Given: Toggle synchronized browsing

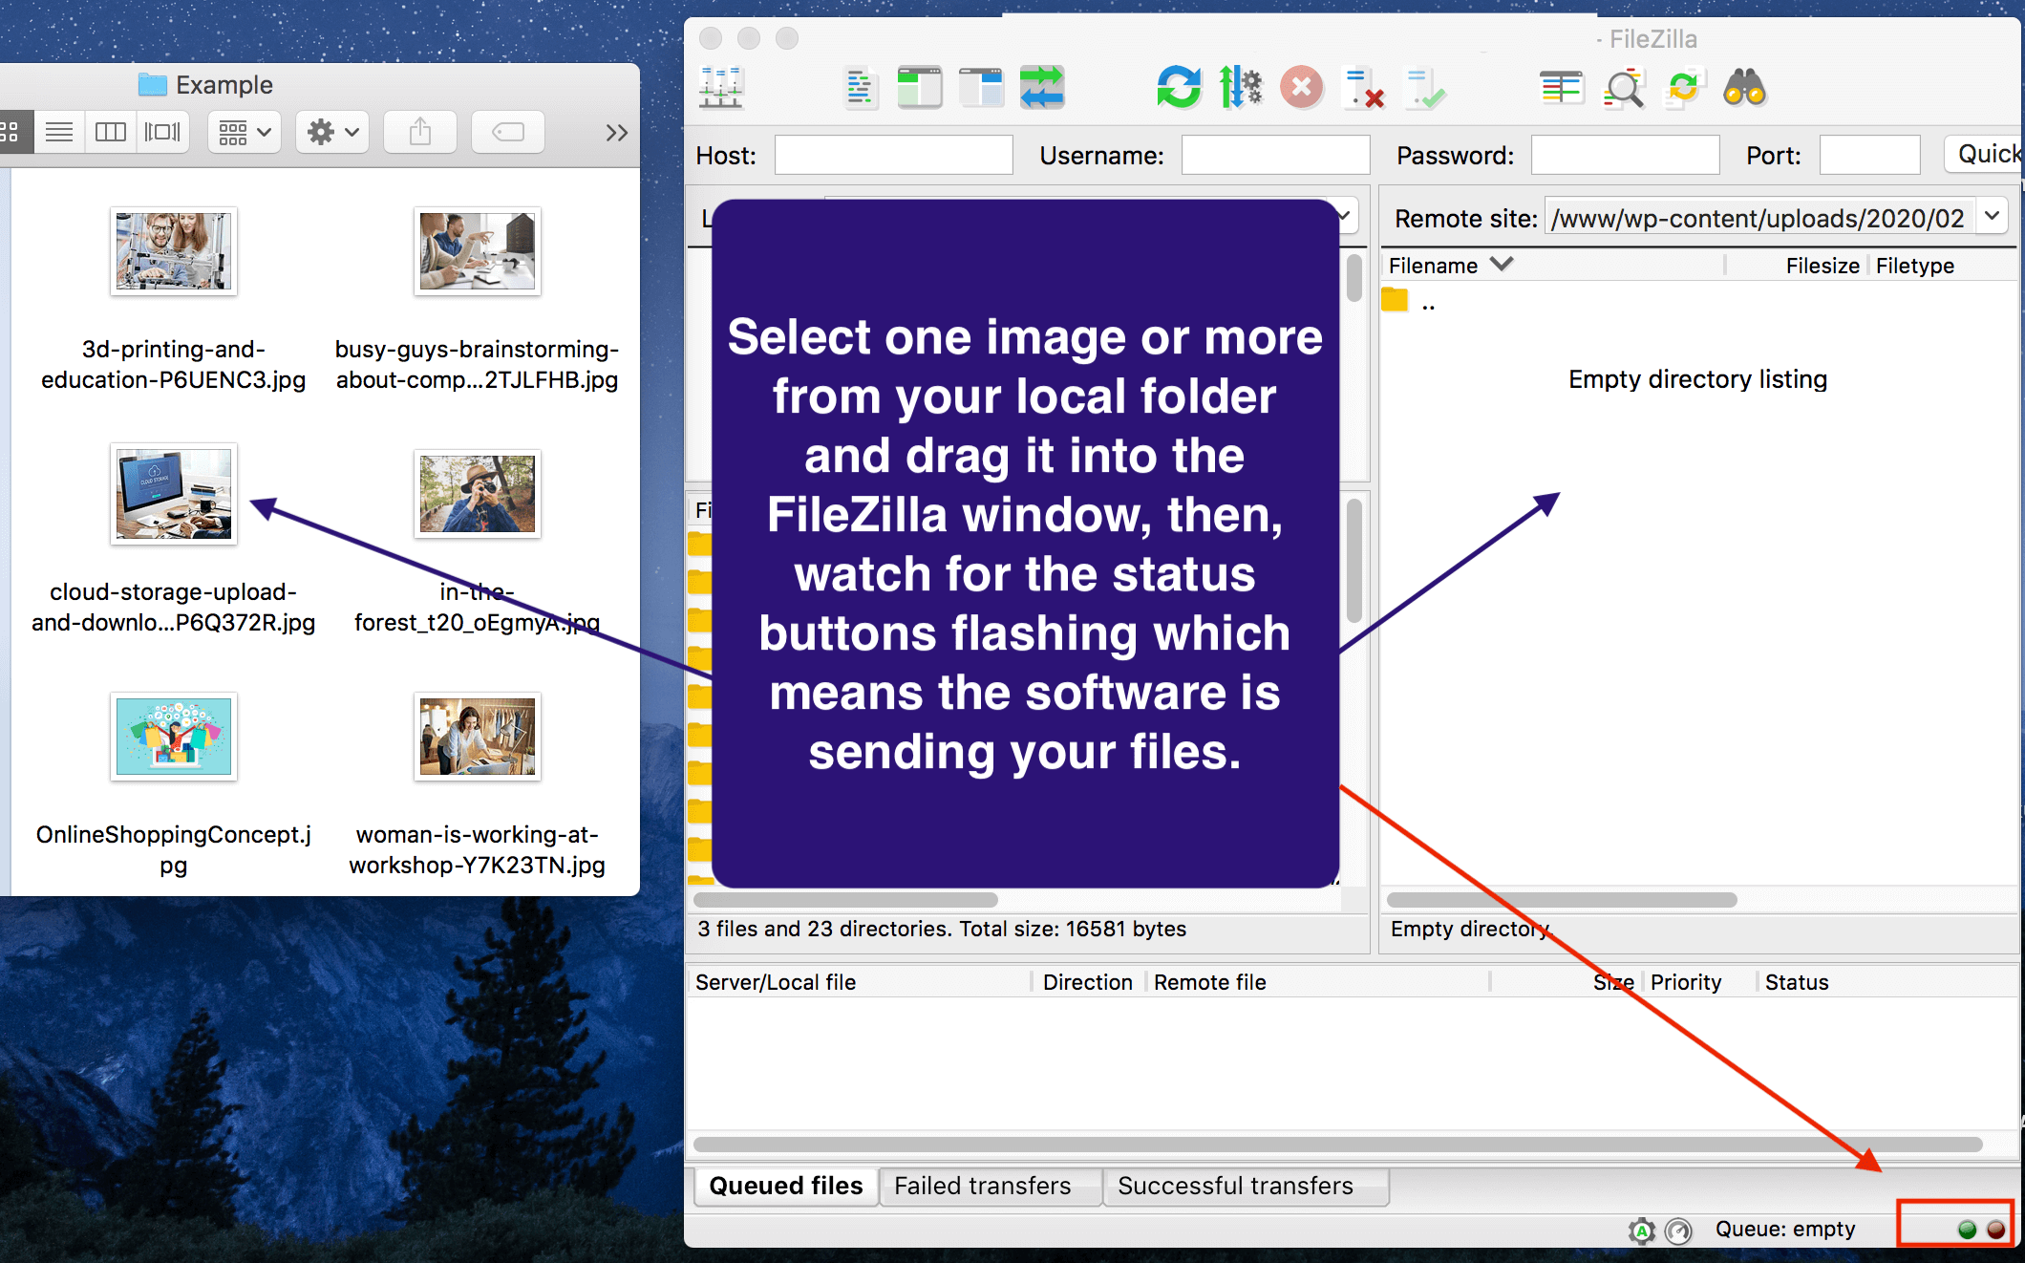Looking at the screenshot, I should [1684, 87].
